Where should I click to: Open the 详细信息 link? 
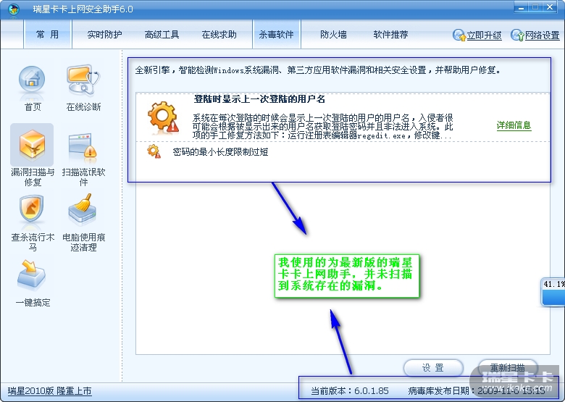[x=514, y=125]
